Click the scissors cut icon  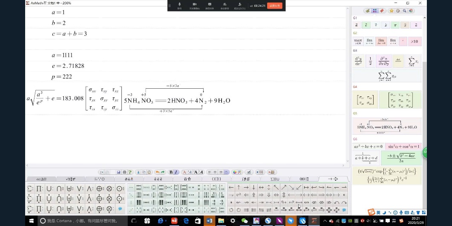[x=138, y=172]
